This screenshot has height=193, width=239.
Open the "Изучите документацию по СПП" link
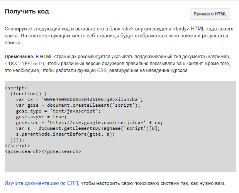41,183
